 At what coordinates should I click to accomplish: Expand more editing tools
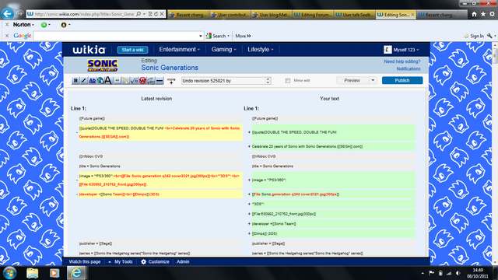171,81
